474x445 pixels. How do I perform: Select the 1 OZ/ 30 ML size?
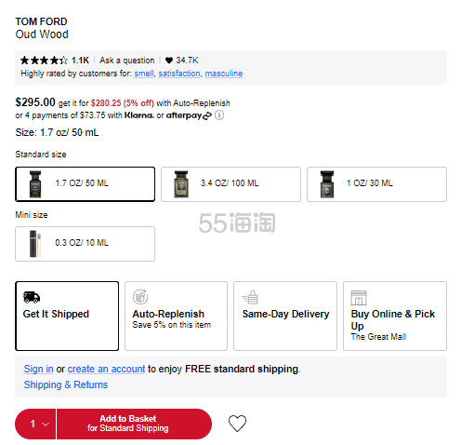(376, 184)
